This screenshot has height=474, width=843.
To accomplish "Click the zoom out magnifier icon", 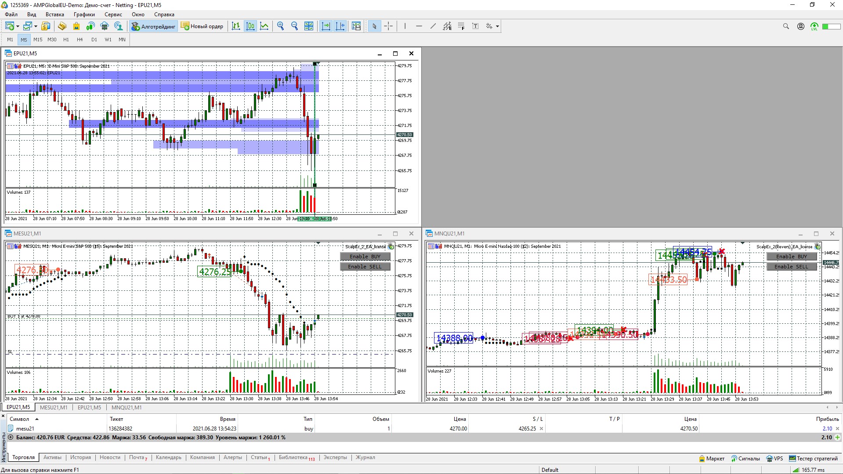I will [x=295, y=26].
